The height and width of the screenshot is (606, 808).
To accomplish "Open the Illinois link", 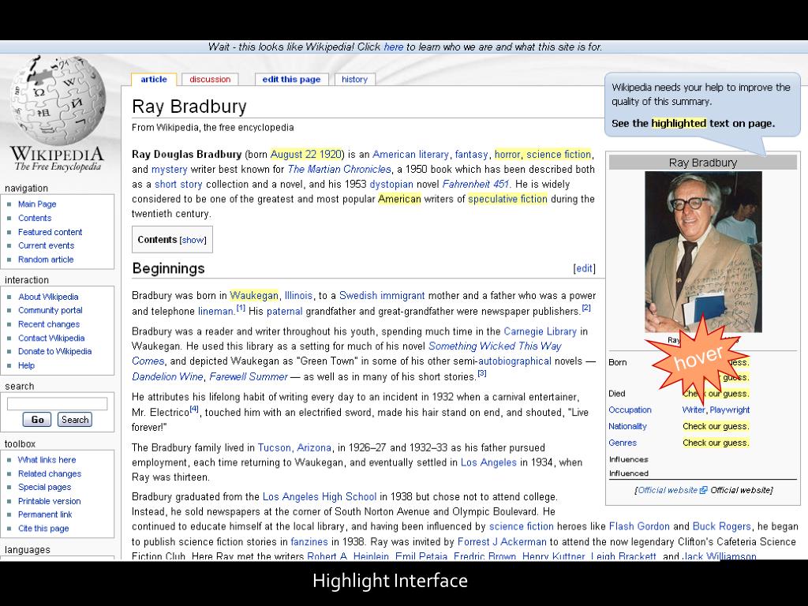I will coord(298,296).
